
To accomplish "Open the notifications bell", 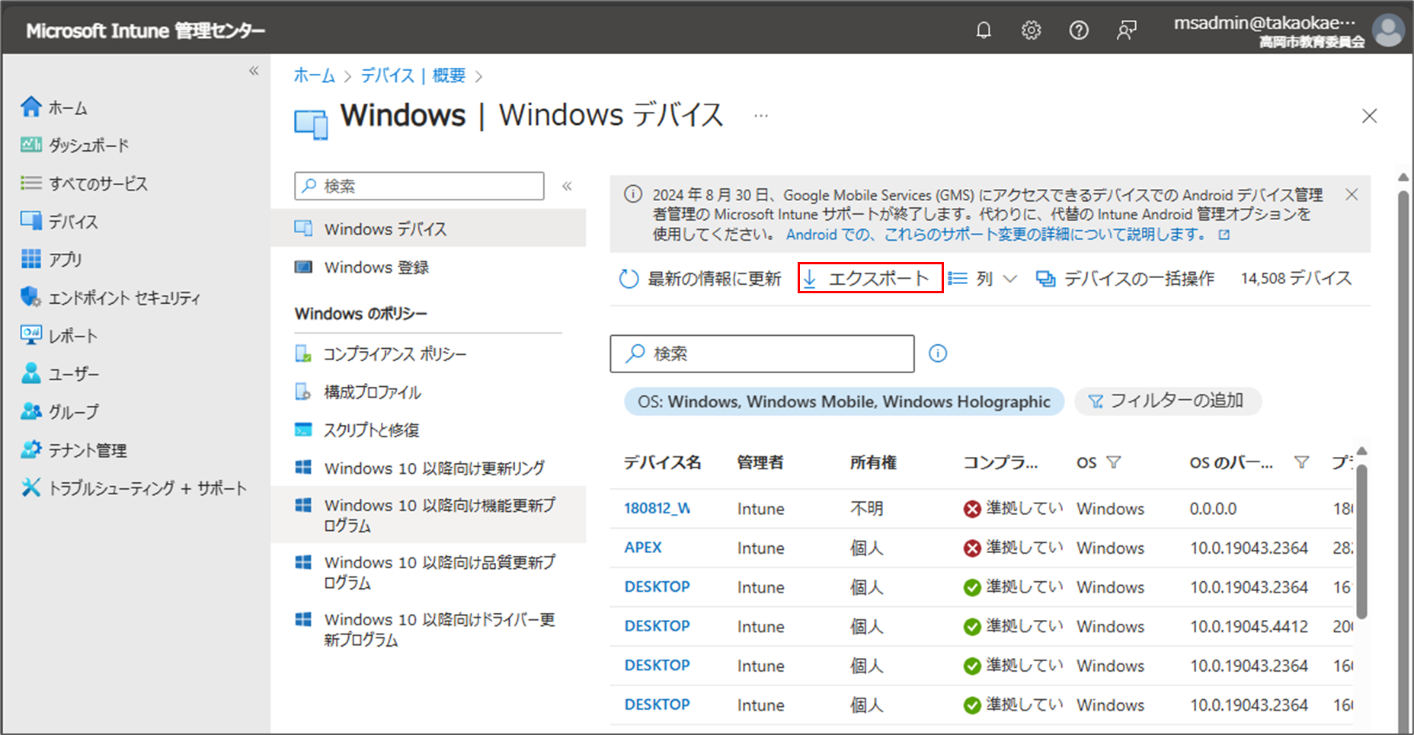I will click(984, 30).
